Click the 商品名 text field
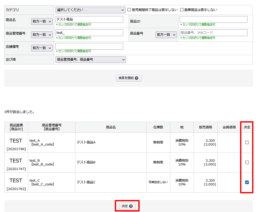Viewport: 258px width, 212px height. (89, 19)
